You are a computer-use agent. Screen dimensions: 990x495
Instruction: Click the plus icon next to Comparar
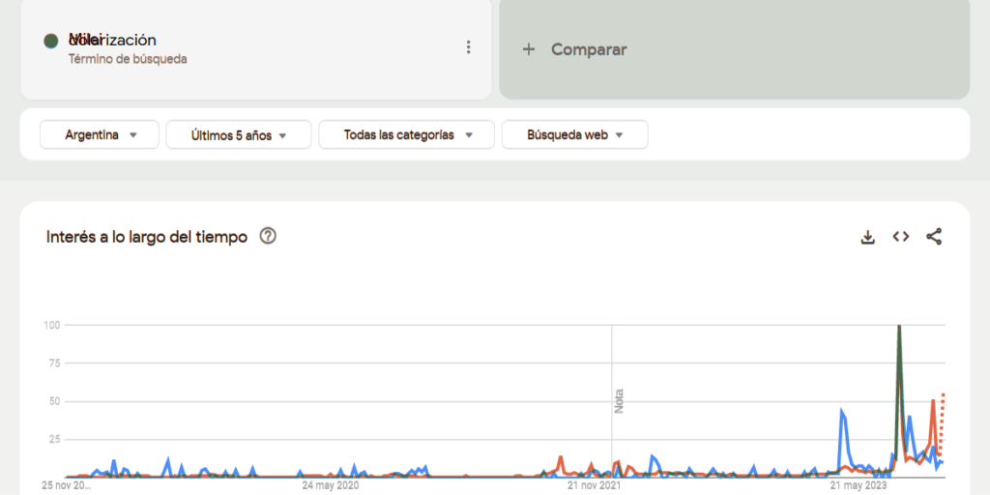[x=529, y=49]
